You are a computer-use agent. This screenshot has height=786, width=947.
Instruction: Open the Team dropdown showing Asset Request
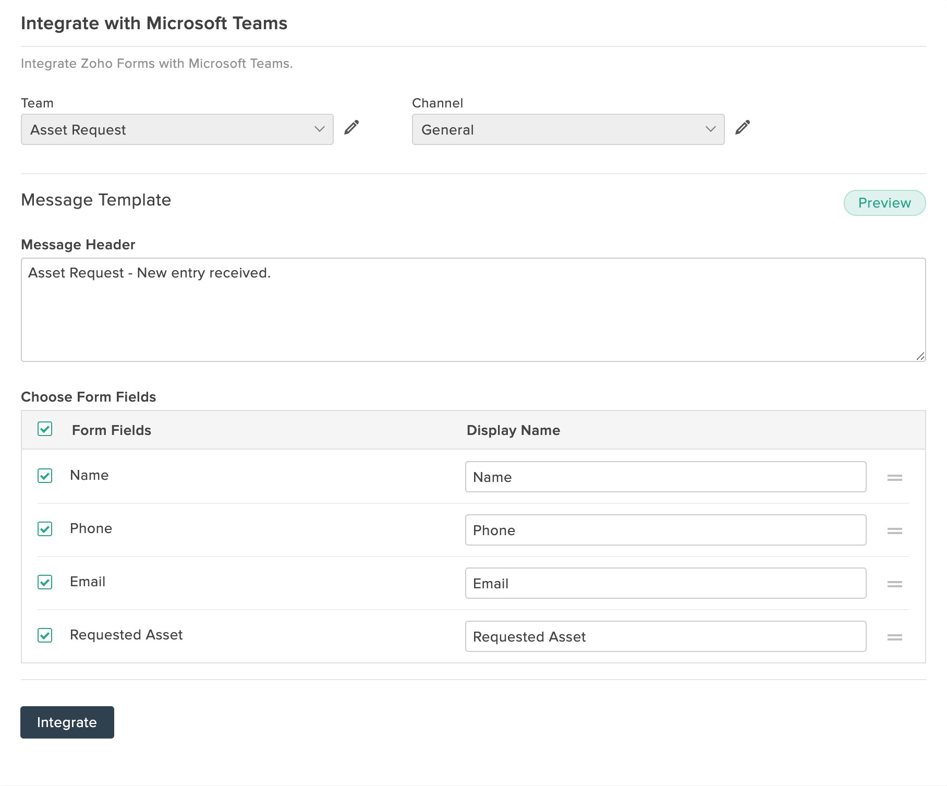click(x=176, y=129)
